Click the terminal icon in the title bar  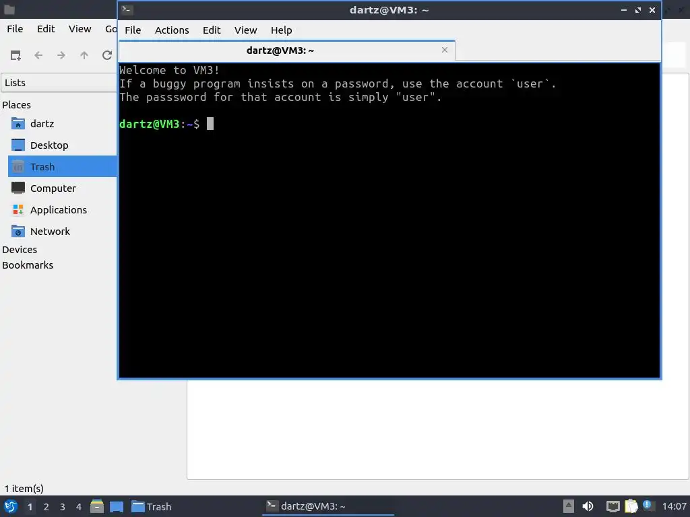pyautogui.click(x=127, y=9)
